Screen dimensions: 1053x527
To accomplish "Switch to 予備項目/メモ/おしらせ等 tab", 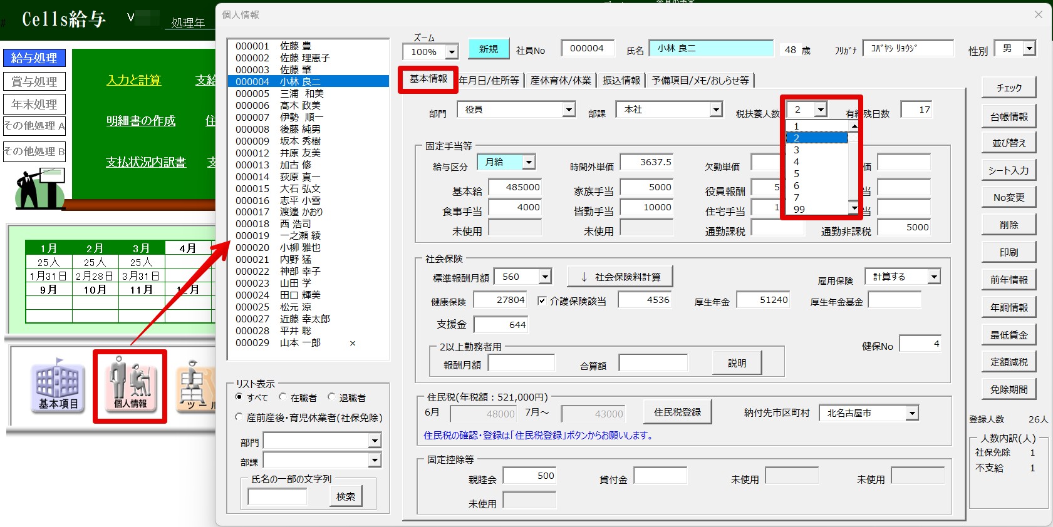I will point(700,80).
